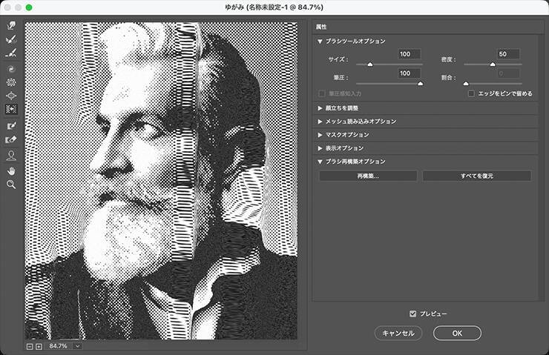549x355 pixels.
Task: Select the Thaw Mask tool
Action: click(x=11, y=139)
